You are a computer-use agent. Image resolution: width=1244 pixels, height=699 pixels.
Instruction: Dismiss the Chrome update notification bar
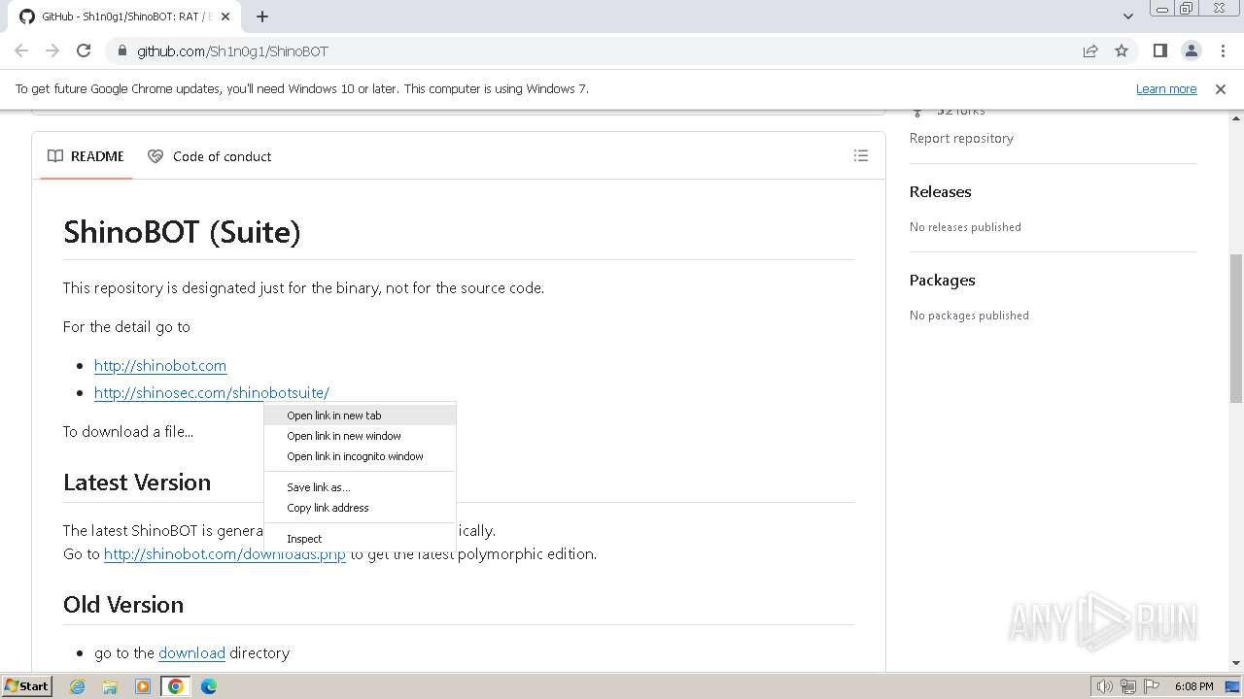click(1220, 88)
